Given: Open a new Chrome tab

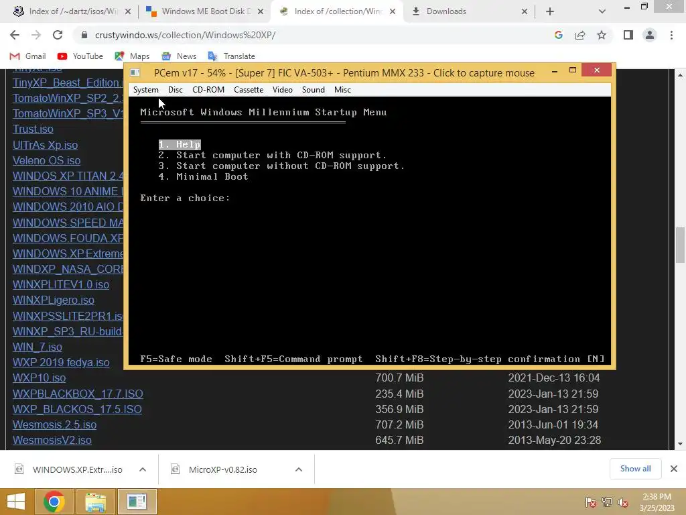Looking at the screenshot, I should point(550,12).
